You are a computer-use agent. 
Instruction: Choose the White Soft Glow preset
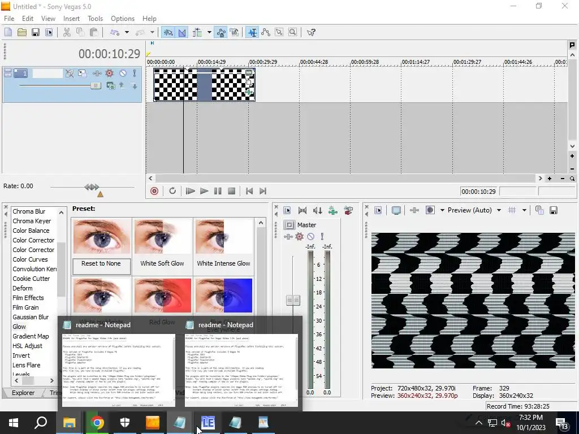(x=162, y=247)
